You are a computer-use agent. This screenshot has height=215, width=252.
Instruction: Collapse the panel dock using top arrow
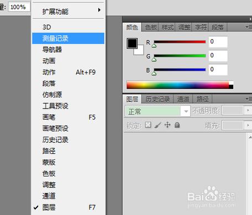coord(250,19)
